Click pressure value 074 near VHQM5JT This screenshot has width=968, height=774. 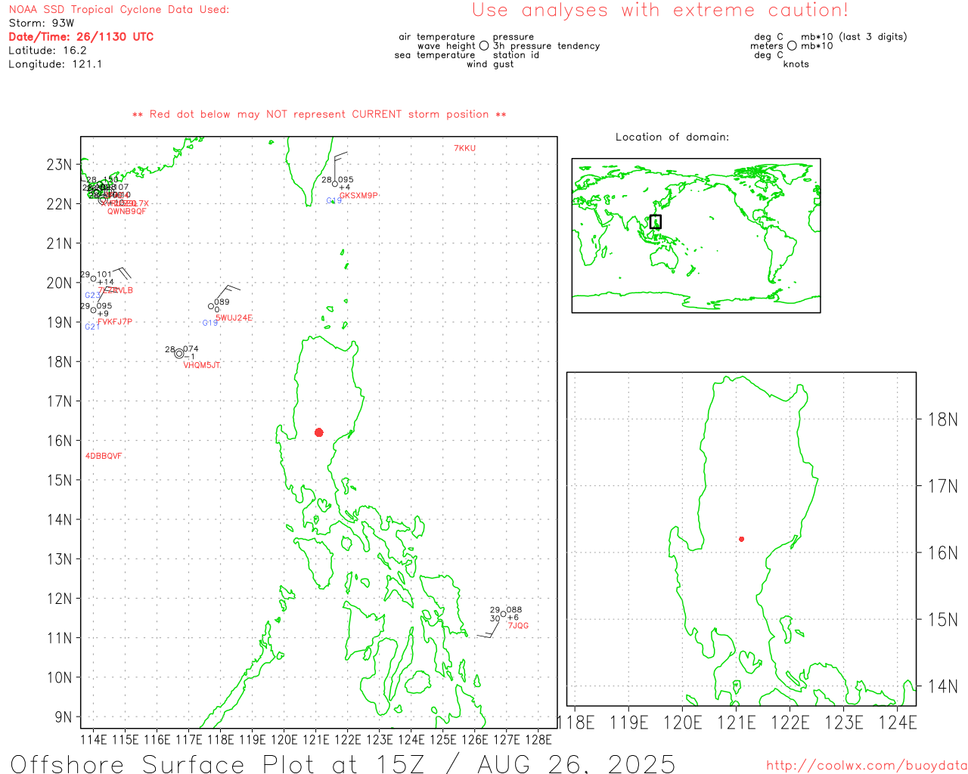tap(191, 349)
